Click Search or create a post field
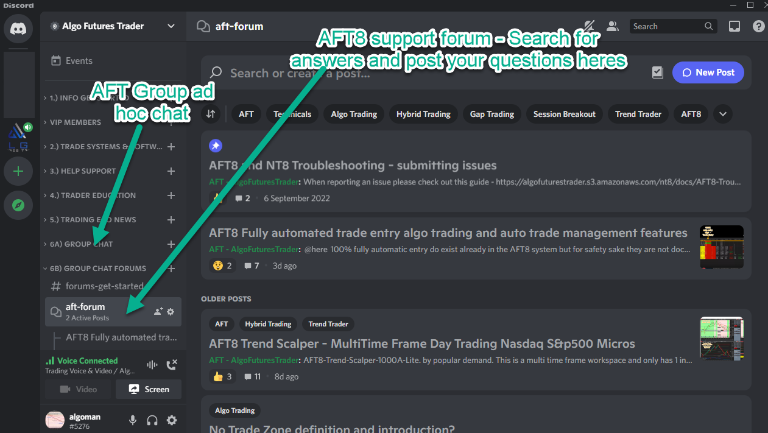Viewport: 768px width, 433px height. pos(426,73)
